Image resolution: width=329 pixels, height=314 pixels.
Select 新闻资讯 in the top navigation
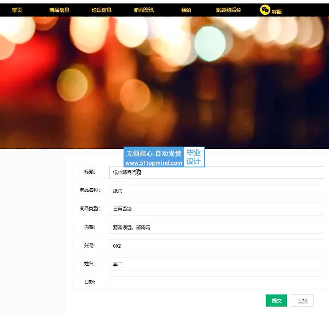[x=144, y=10]
